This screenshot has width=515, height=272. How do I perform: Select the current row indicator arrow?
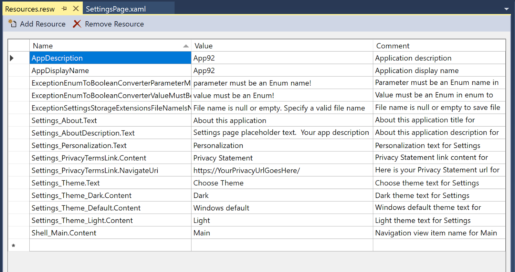click(x=12, y=58)
